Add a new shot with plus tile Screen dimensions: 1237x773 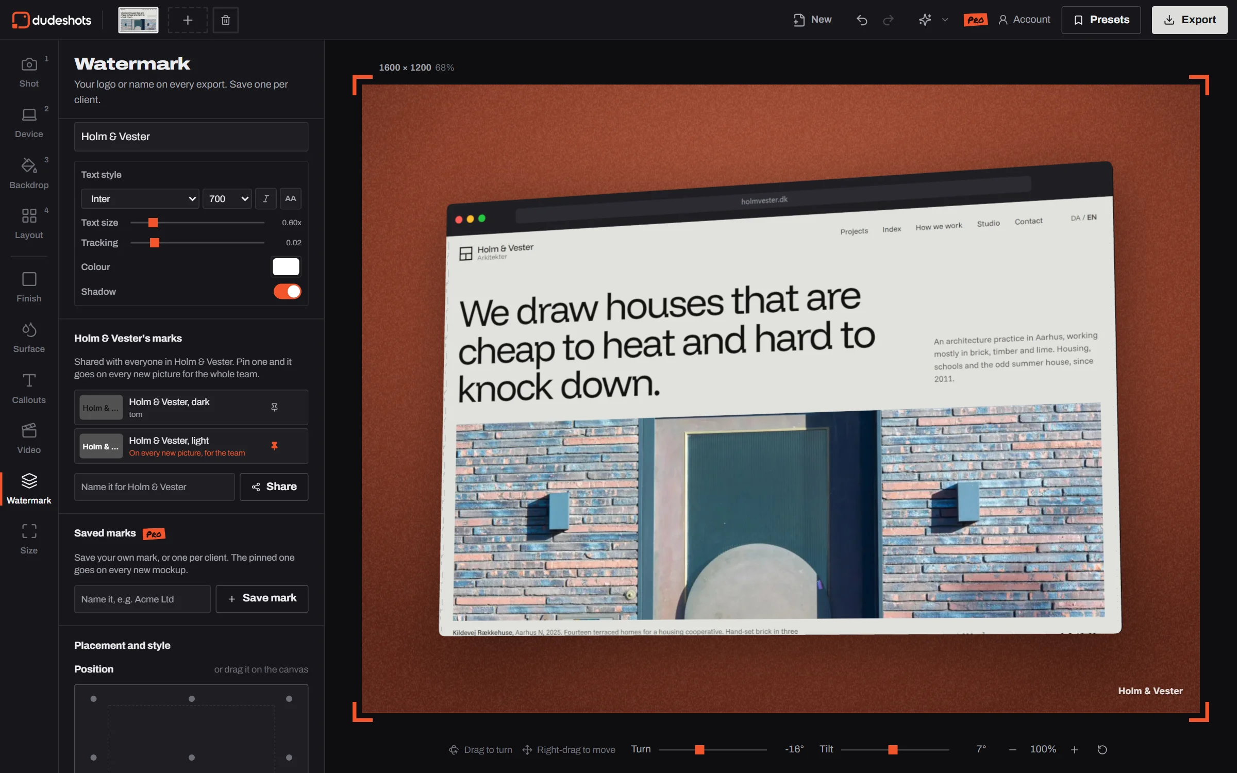pyautogui.click(x=188, y=20)
